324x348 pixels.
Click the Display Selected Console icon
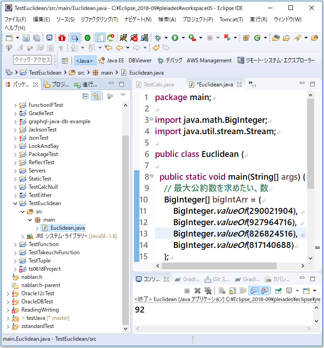tap(289, 291)
